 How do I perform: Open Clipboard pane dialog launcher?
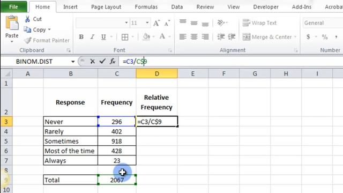point(69,50)
